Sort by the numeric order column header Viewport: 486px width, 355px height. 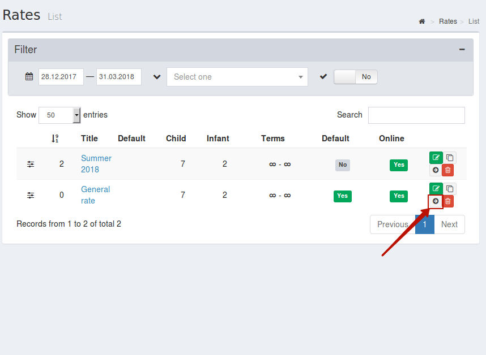point(55,138)
